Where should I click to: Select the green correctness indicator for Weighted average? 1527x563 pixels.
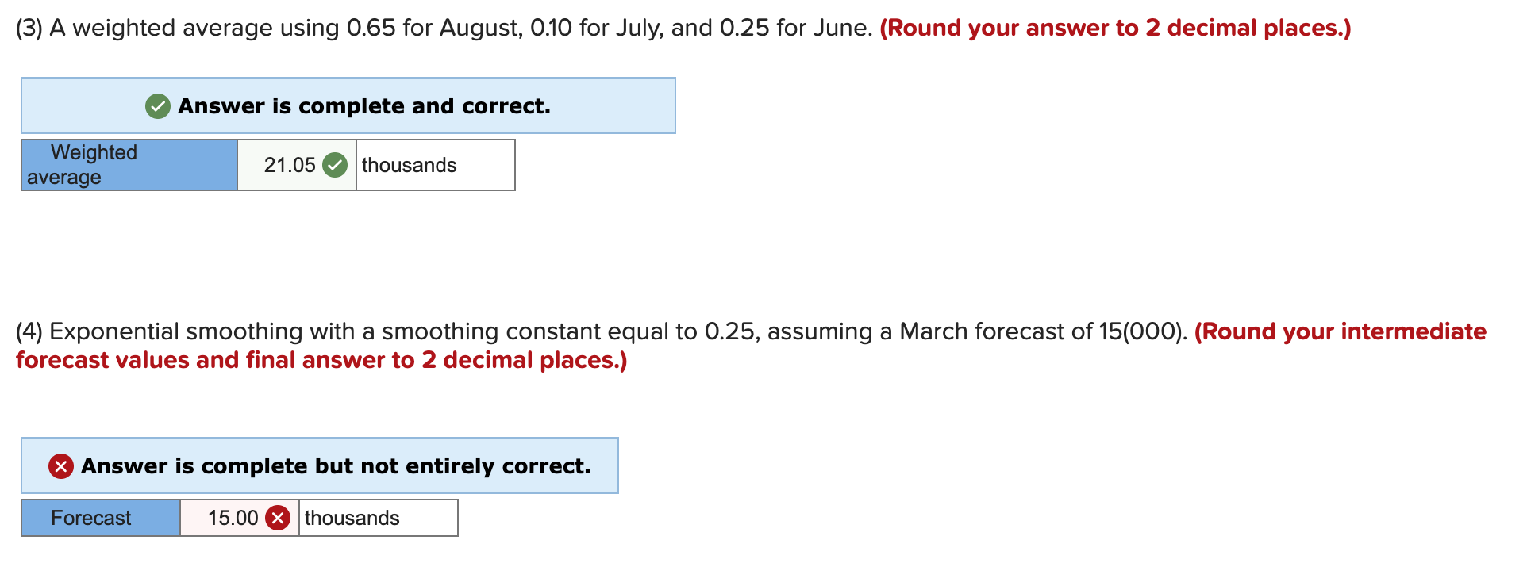[x=334, y=165]
